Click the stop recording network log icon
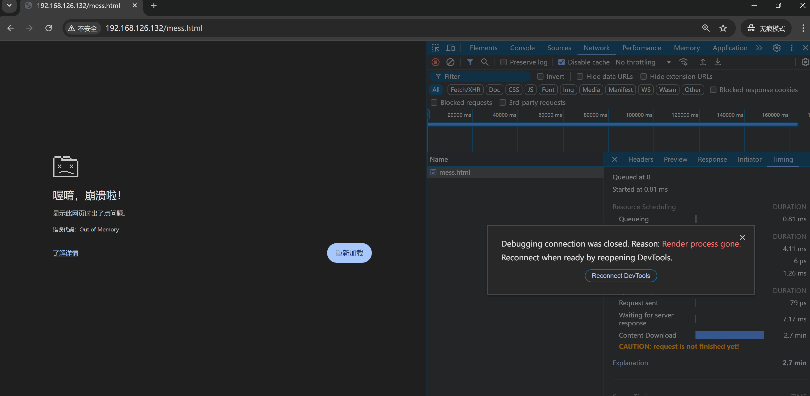810x396 pixels. coord(436,62)
